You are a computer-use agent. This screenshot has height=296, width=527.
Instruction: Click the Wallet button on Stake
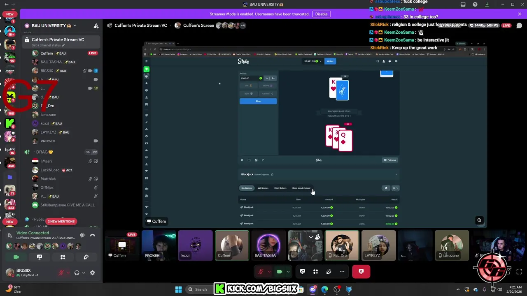(330, 61)
